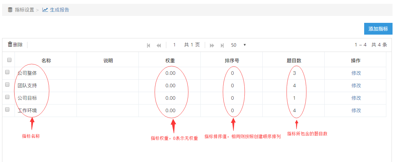Click 修改 for 工作环境
Screen dimensions: 396x162
(x=356, y=110)
